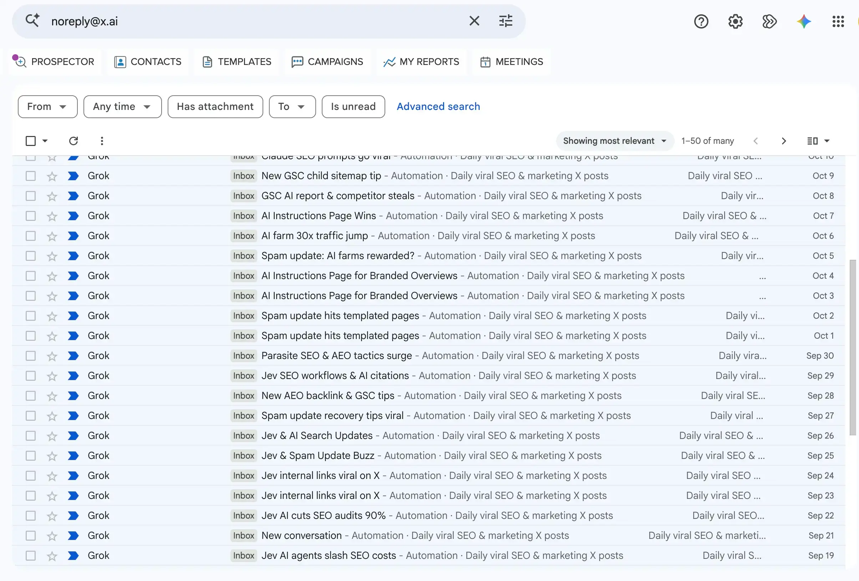Viewport: 859px width, 581px height.
Task: Mark 'Jev & AI Search Updates' as important
Action: tap(73, 436)
